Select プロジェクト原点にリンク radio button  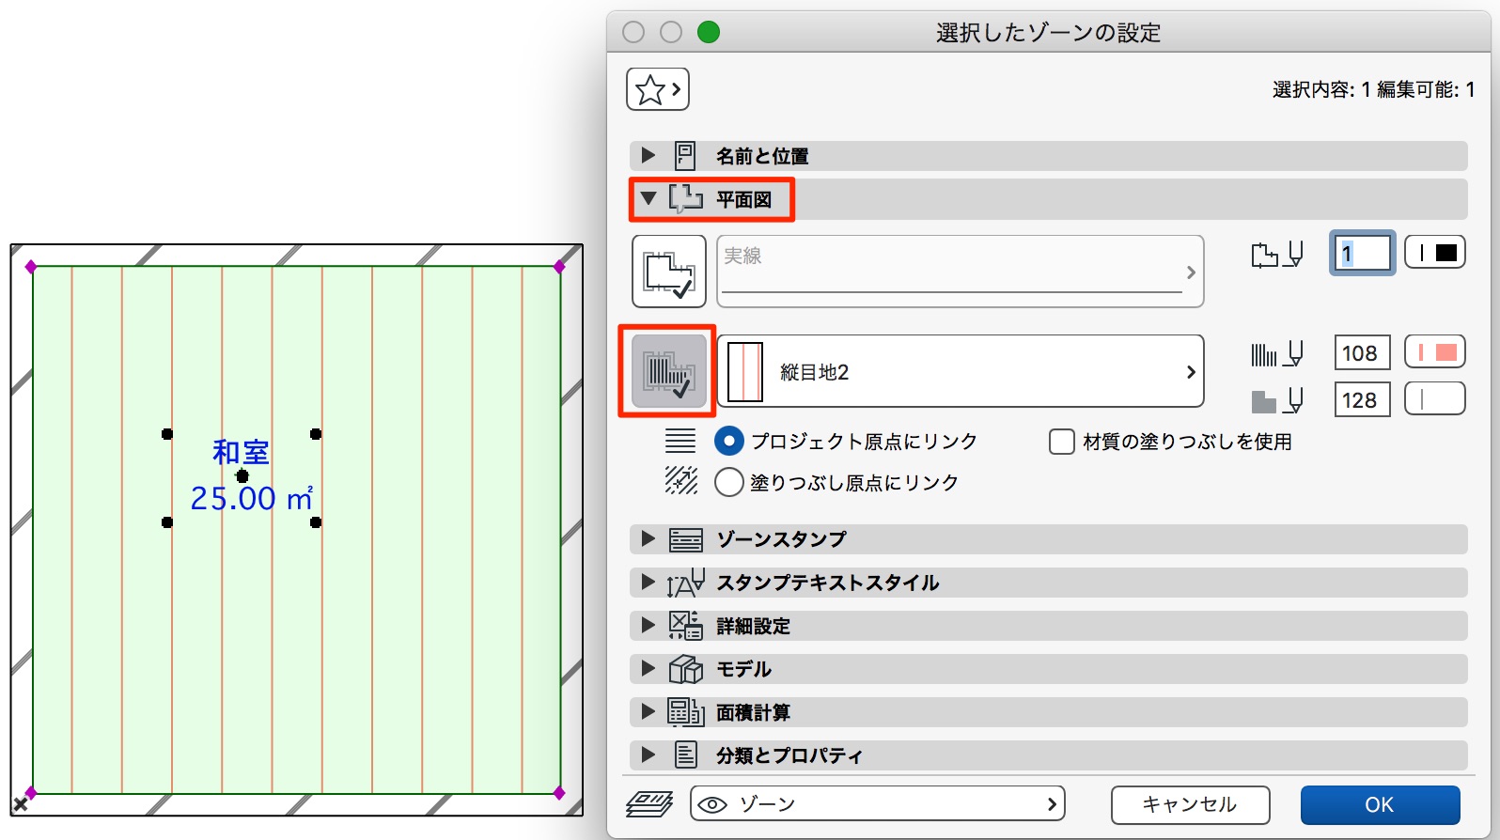coord(729,442)
